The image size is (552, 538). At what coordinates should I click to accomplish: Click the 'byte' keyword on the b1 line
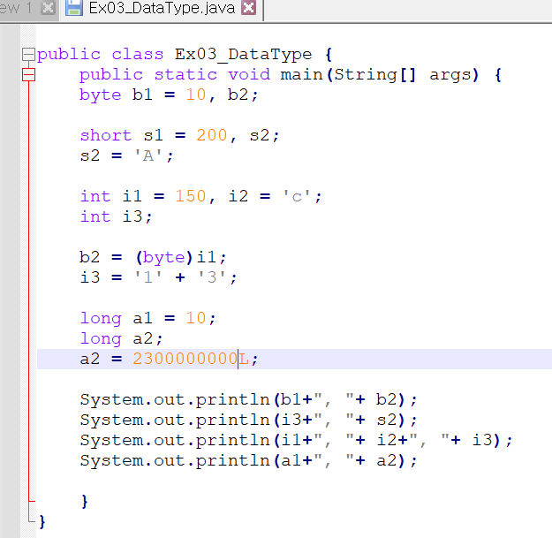pyautogui.click(x=101, y=95)
